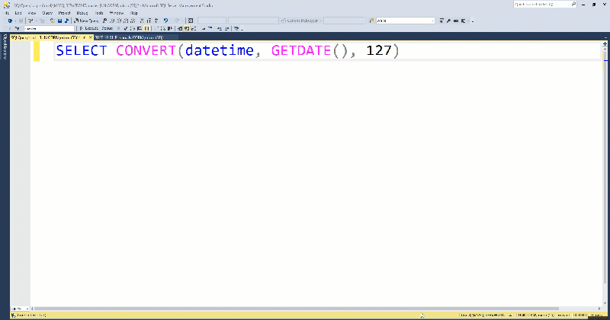Toggle the highlighted Include Actual Execution Plan icon
Image resolution: width=610 pixels, height=320 pixels.
pyautogui.click(x=146, y=28)
